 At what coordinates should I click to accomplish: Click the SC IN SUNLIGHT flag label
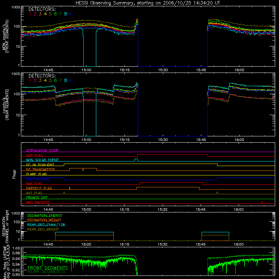coord(40,165)
